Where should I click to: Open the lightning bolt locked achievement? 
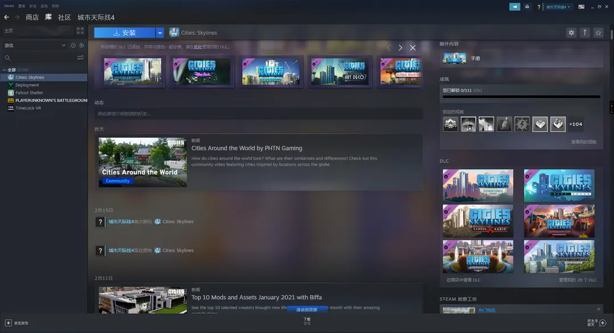pyautogui.click(x=522, y=124)
